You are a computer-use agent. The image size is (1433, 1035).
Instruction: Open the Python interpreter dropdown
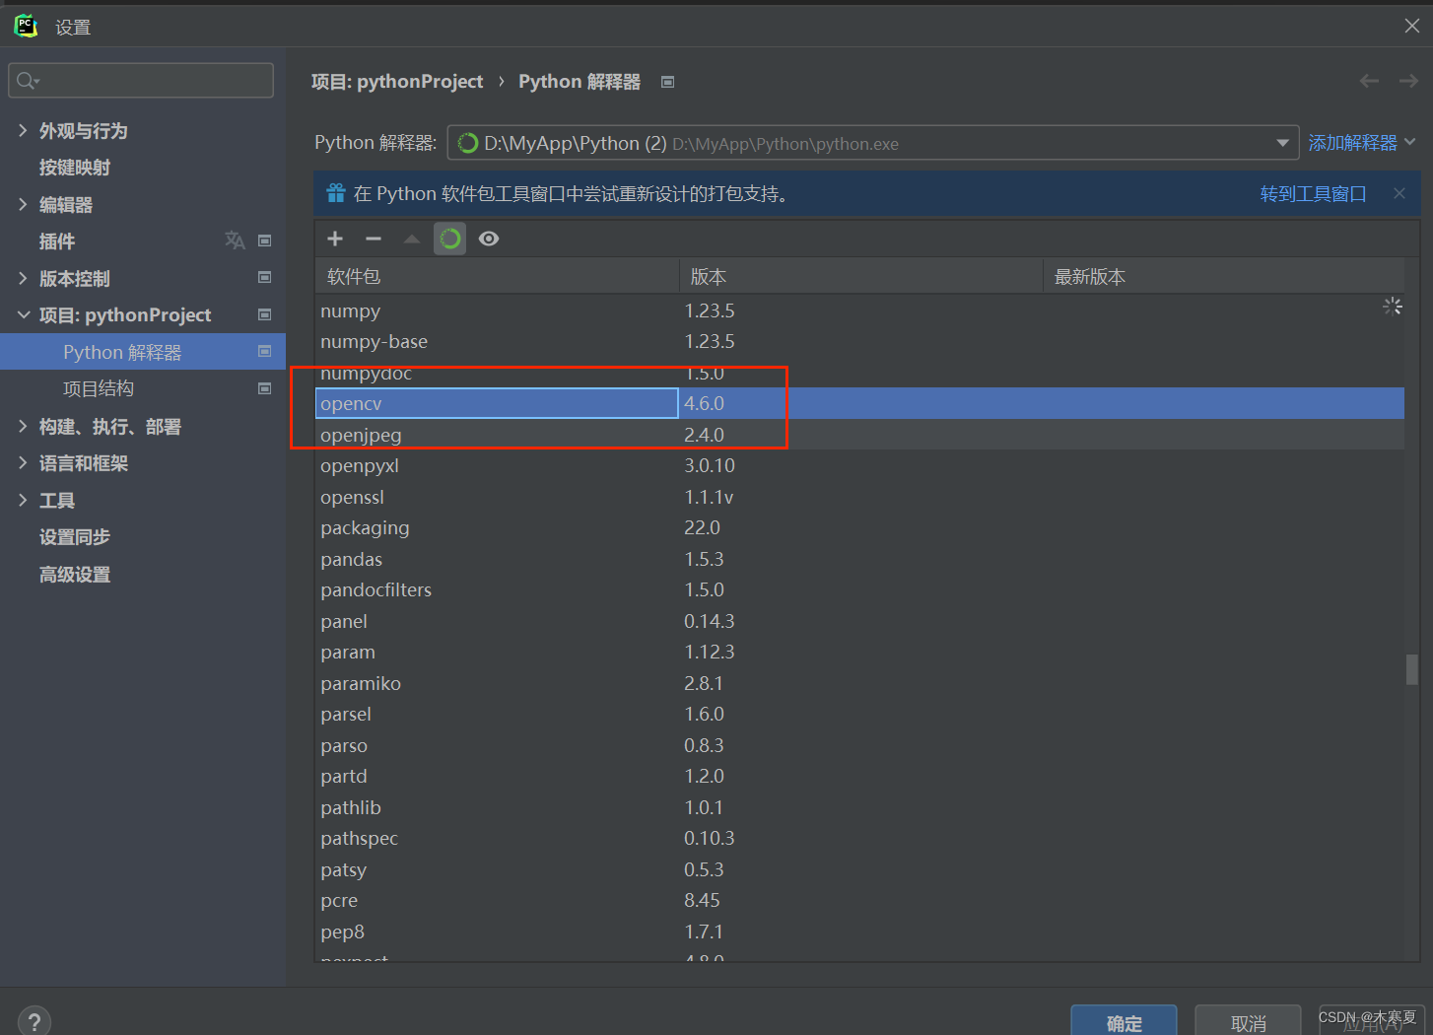(1282, 143)
